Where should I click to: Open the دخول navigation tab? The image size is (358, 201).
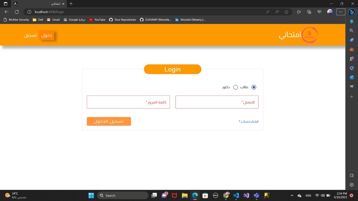click(46, 35)
